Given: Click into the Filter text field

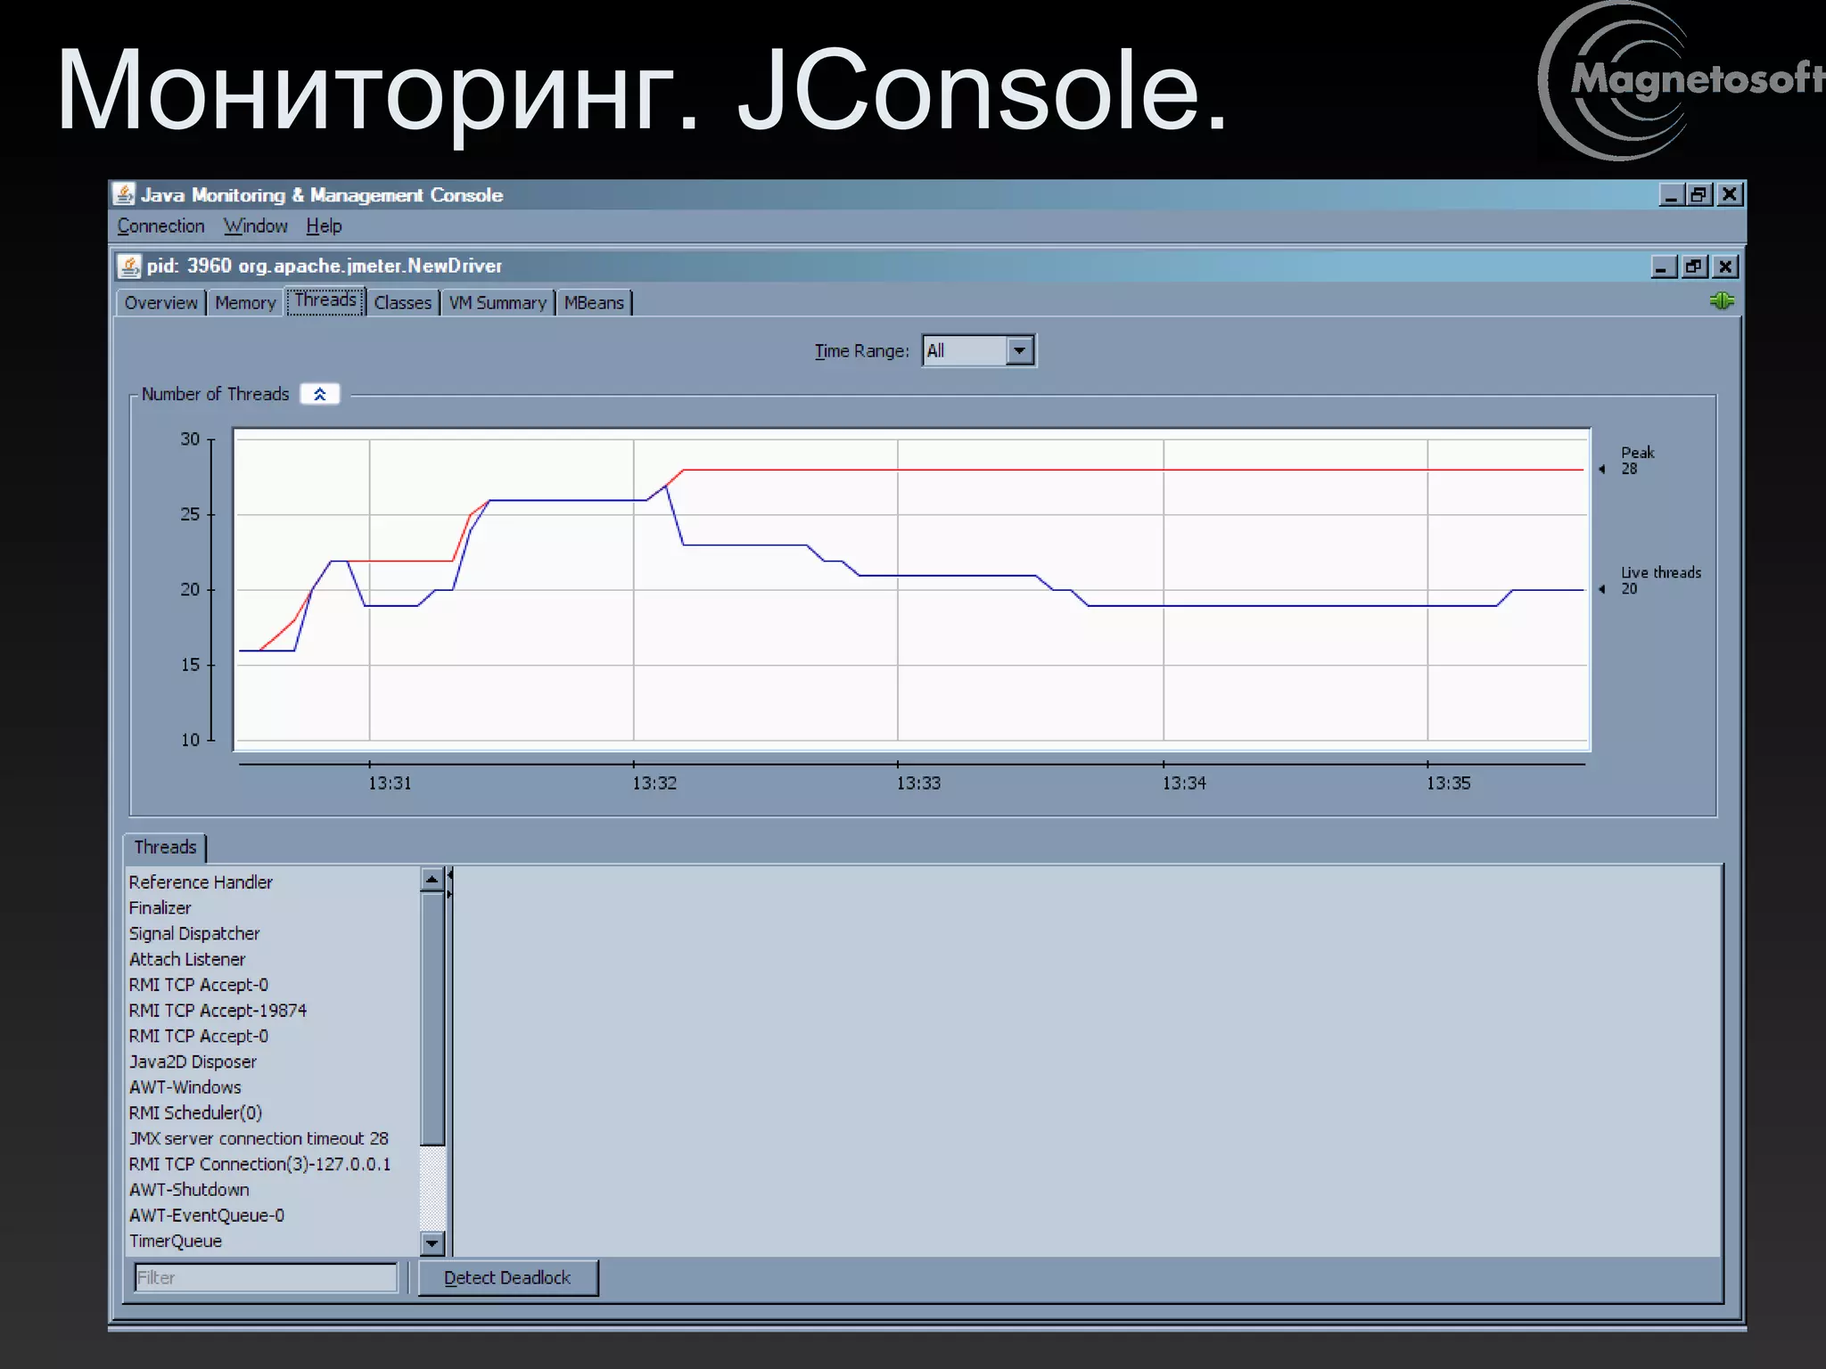Looking at the screenshot, I should pos(265,1277).
